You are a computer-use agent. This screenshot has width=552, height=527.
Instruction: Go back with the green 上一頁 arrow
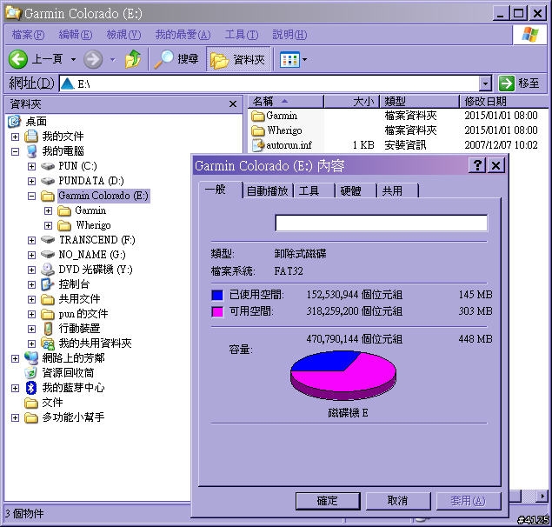[17, 59]
